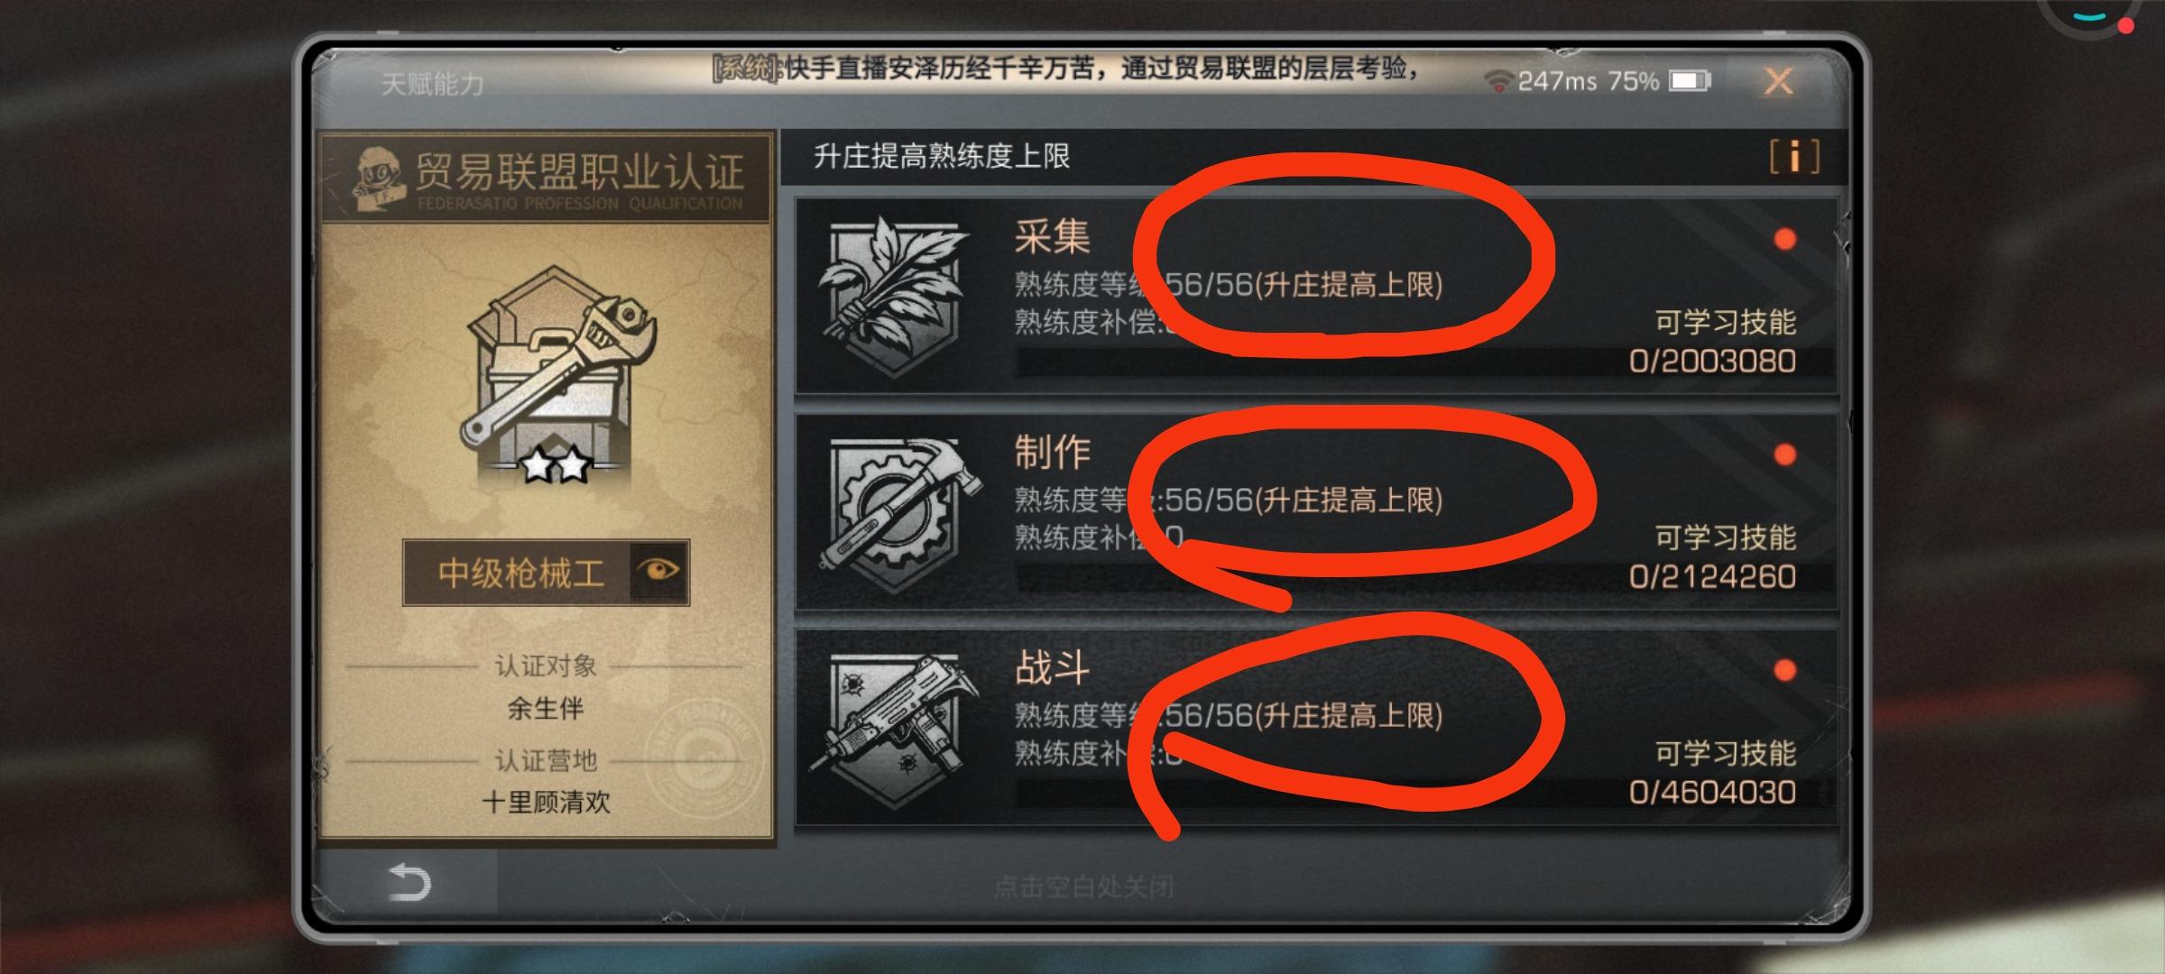The height and width of the screenshot is (974, 2165).
Task: Click the 采集 proficiency progress bar
Action: tap(1425, 363)
